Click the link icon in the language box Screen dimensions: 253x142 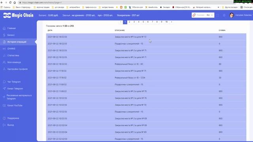194,15
